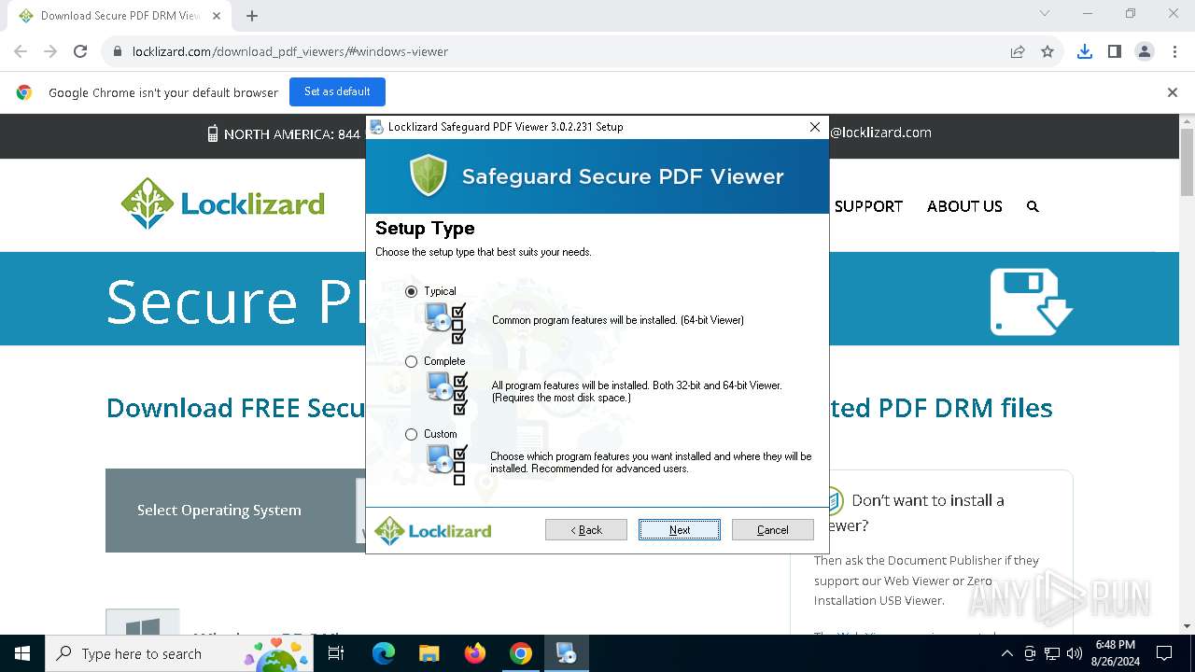Click the Typical install computer icon
Screen dimensions: 1195x672
click(x=446, y=323)
